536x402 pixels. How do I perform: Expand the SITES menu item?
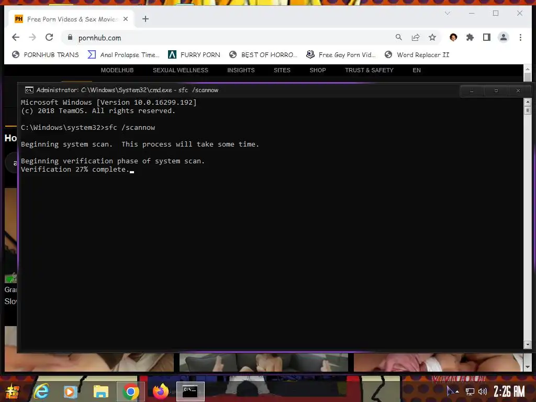coord(282,70)
